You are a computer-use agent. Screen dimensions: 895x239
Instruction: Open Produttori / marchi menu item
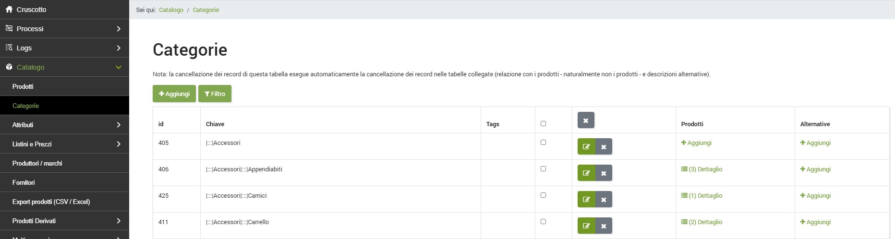[x=37, y=163]
